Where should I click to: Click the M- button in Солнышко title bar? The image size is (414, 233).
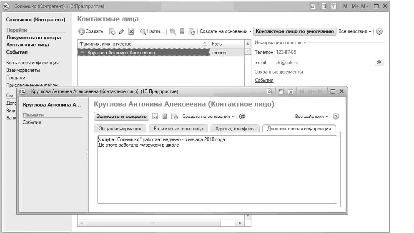click(x=365, y=6)
